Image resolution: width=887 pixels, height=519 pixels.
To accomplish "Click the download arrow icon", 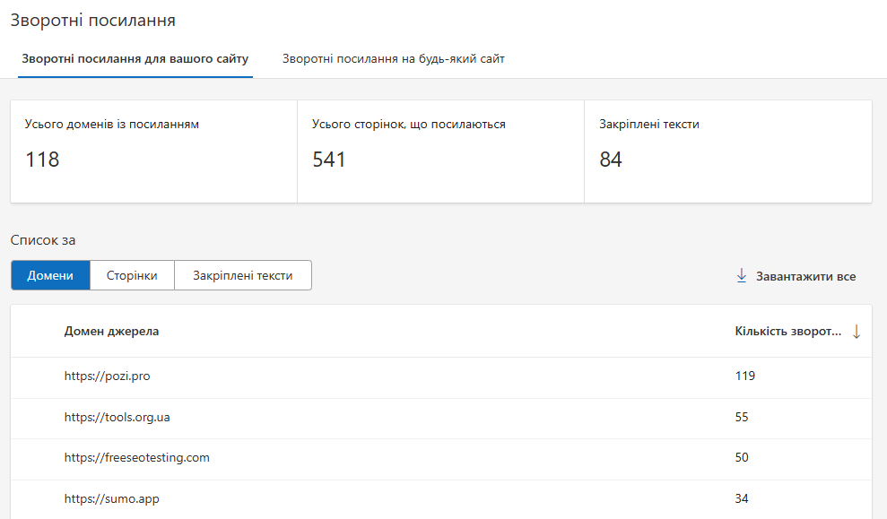I will (742, 276).
